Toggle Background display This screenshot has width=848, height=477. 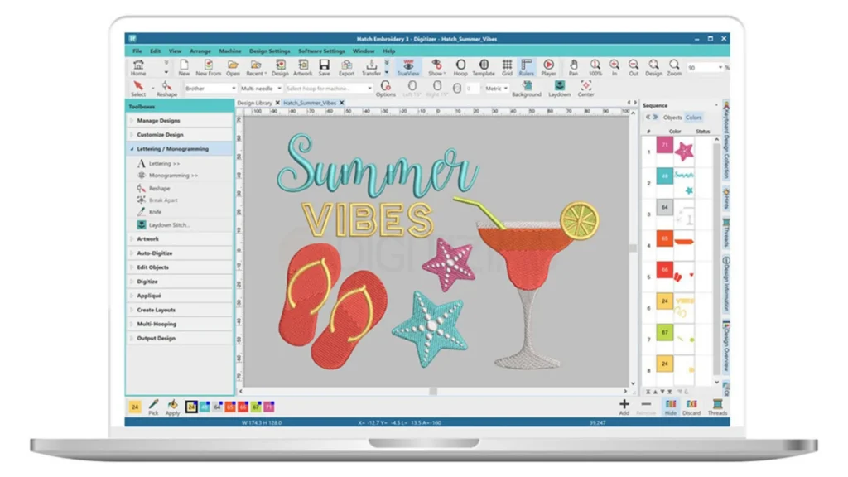click(526, 88)
